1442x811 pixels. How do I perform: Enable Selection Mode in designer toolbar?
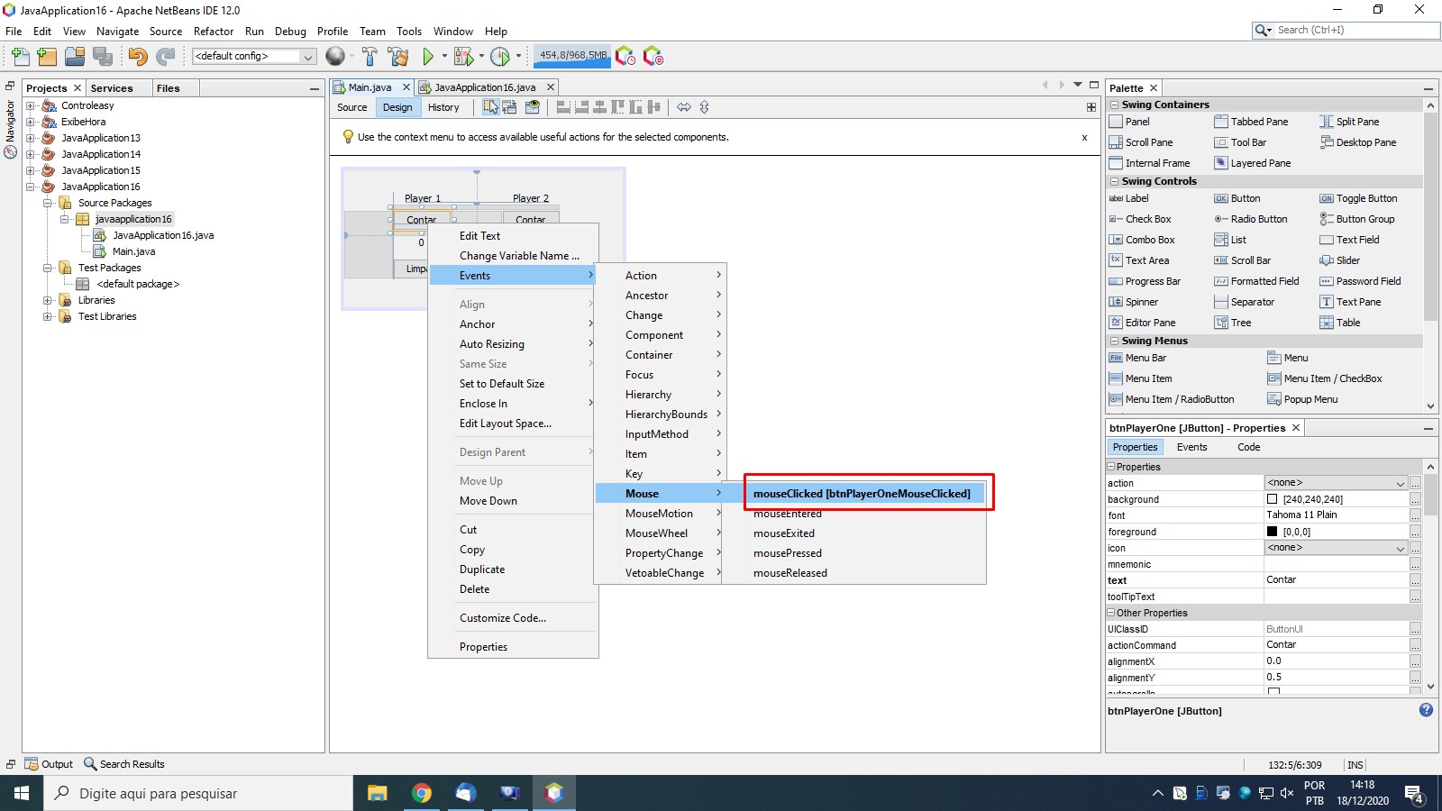tap(490, 107)
